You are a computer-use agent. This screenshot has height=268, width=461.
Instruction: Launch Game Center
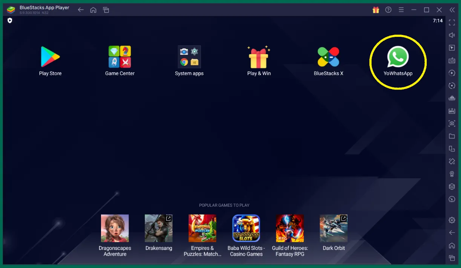point(119,57)
